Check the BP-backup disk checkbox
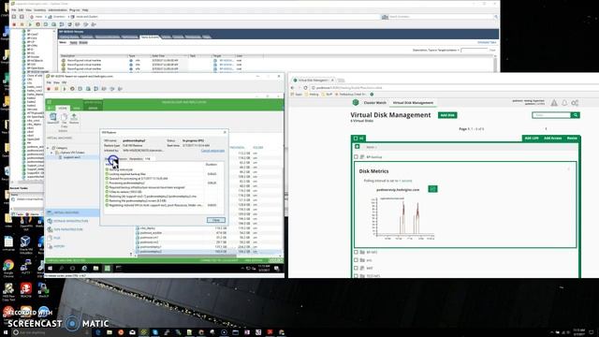Image resolution: width=599 pixels, height=337 pixels. tap(356, 157)
